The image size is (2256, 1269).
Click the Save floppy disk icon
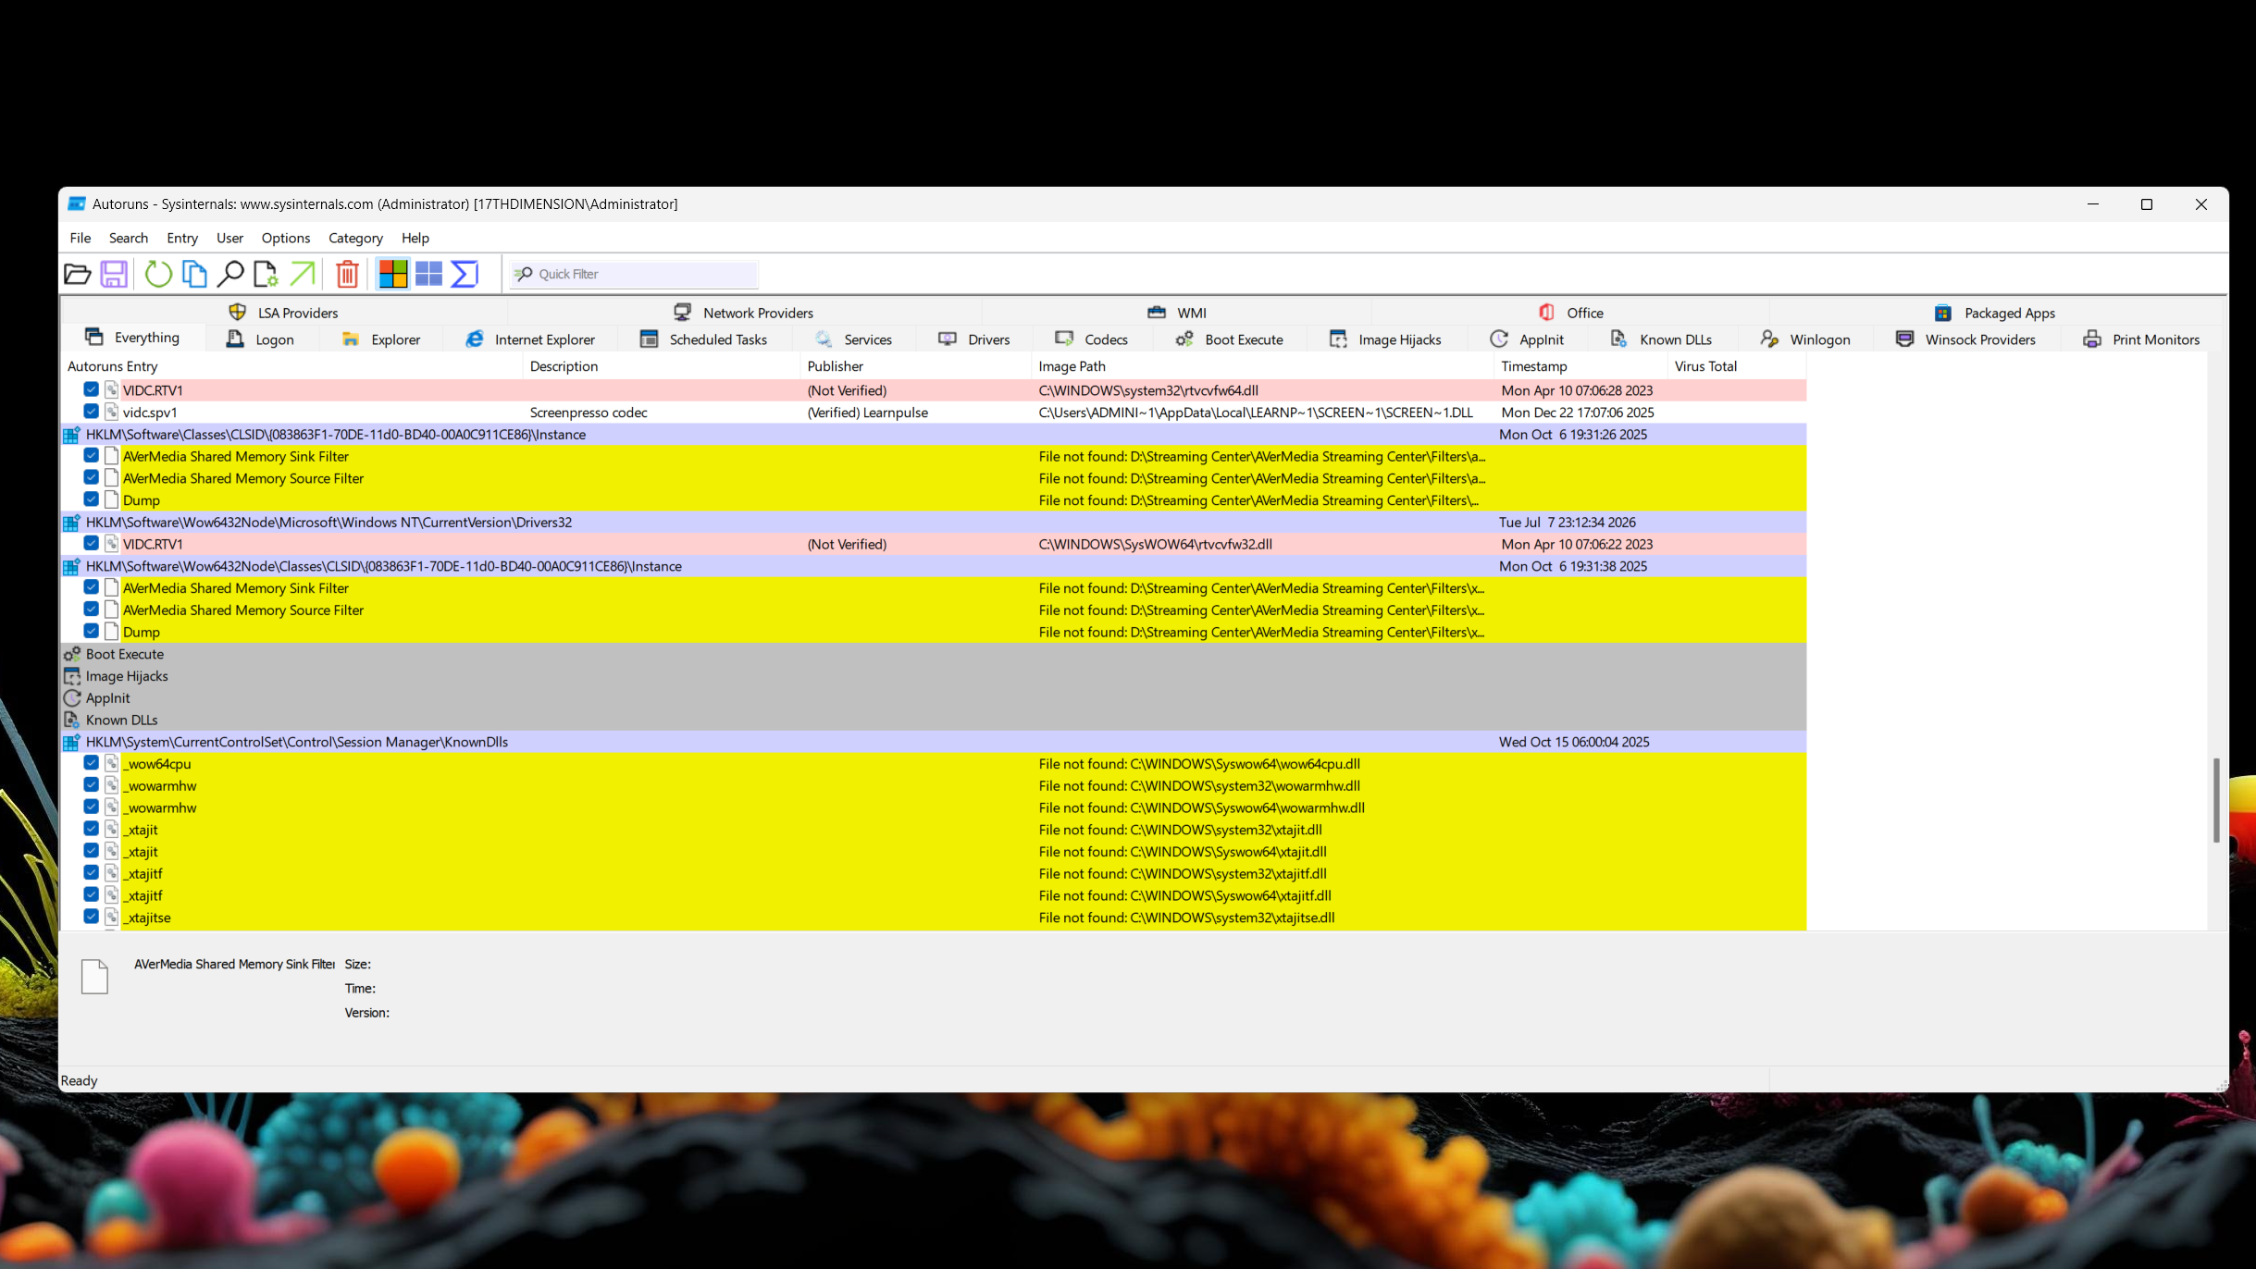pos(114,274)
